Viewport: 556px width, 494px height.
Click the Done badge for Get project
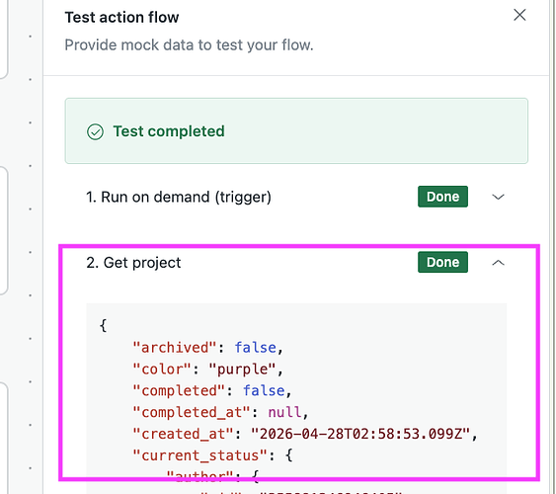(442, 262)
